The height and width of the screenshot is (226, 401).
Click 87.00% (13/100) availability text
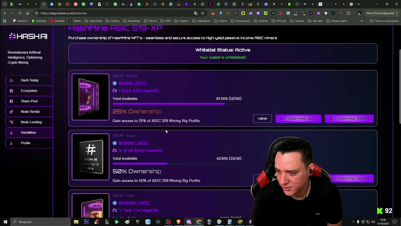(229, 99)
